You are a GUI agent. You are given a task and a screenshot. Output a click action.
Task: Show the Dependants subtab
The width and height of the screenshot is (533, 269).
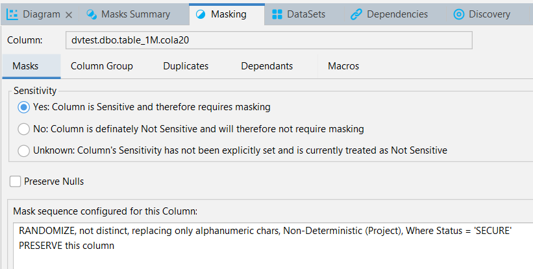pyautogui.click(x=267, y=66)
